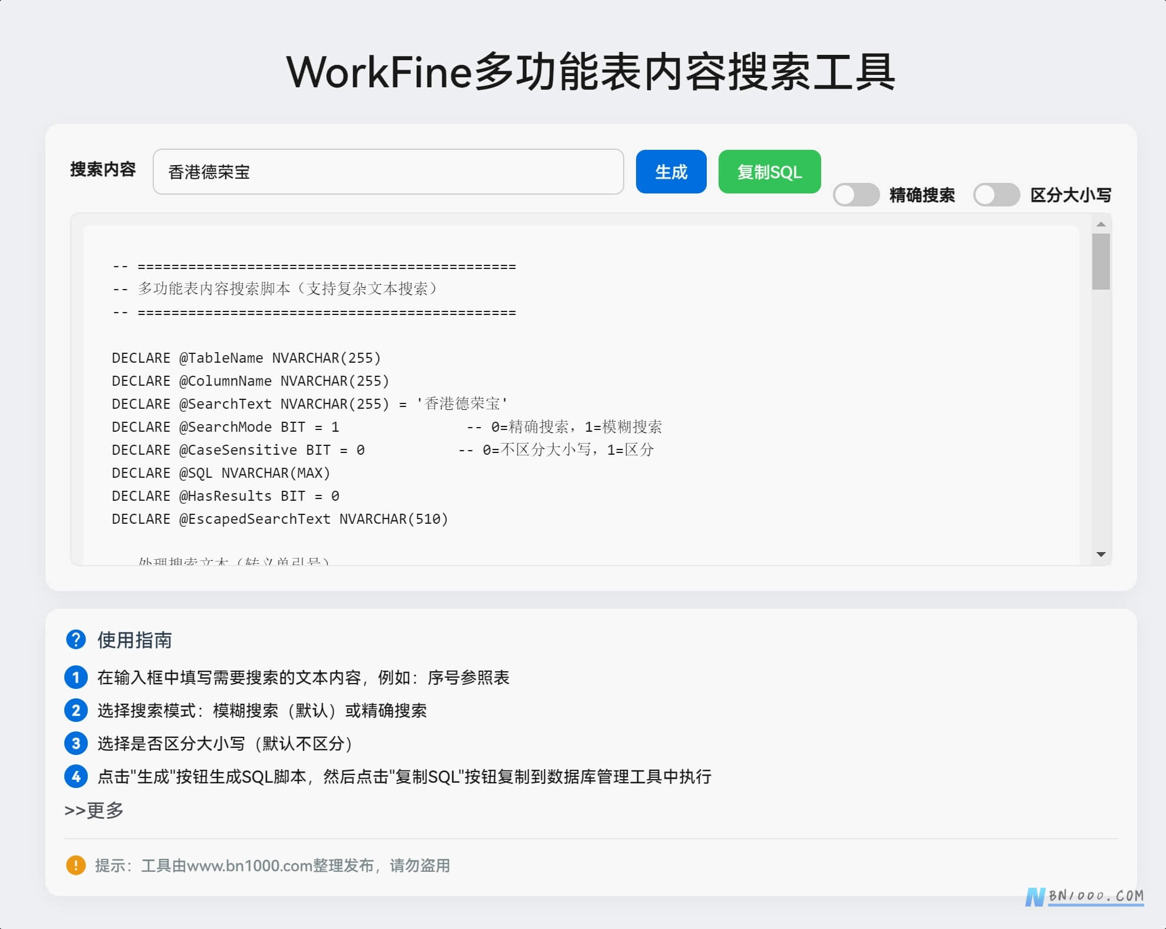1166x929 pixels.
Task: Click the DECLARE @SearchText line
Action: [309, 404]
